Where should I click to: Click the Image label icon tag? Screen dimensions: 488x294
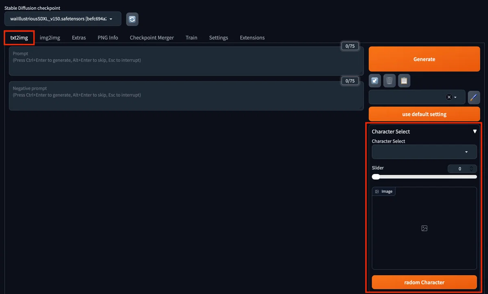pos(383,192)
